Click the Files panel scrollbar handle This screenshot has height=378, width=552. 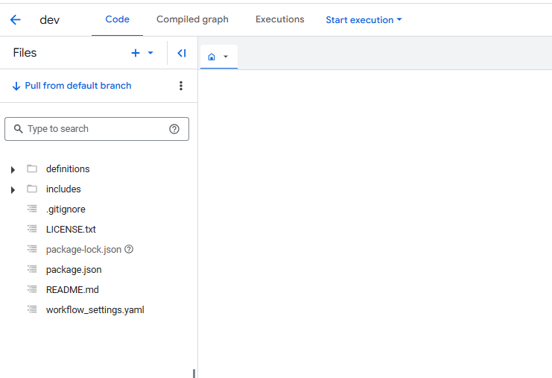pos(194,374)
